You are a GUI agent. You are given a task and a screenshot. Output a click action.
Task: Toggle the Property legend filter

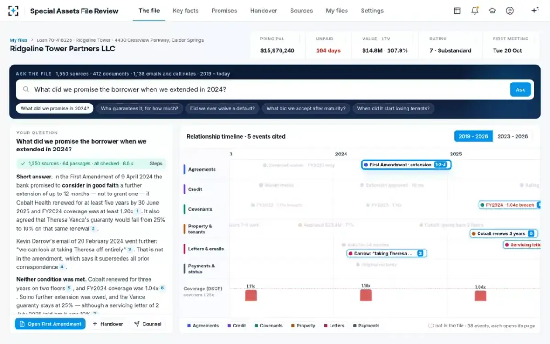pyautogui.click(x=303, y=326)
